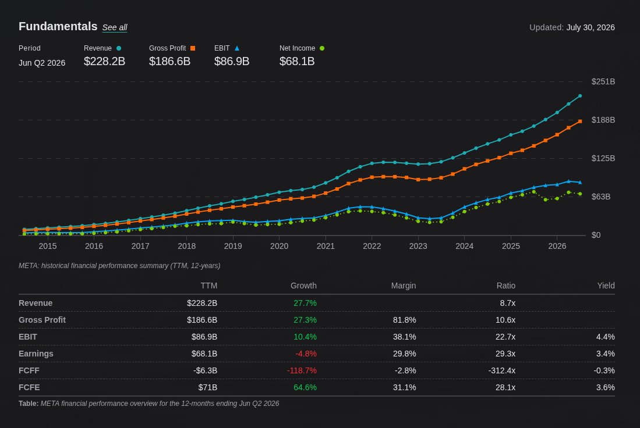The width and height of the screenshot is (640, 428).
Task: Click the last Net Income data point
Action: pyautogui.click(x=580, y=194)
